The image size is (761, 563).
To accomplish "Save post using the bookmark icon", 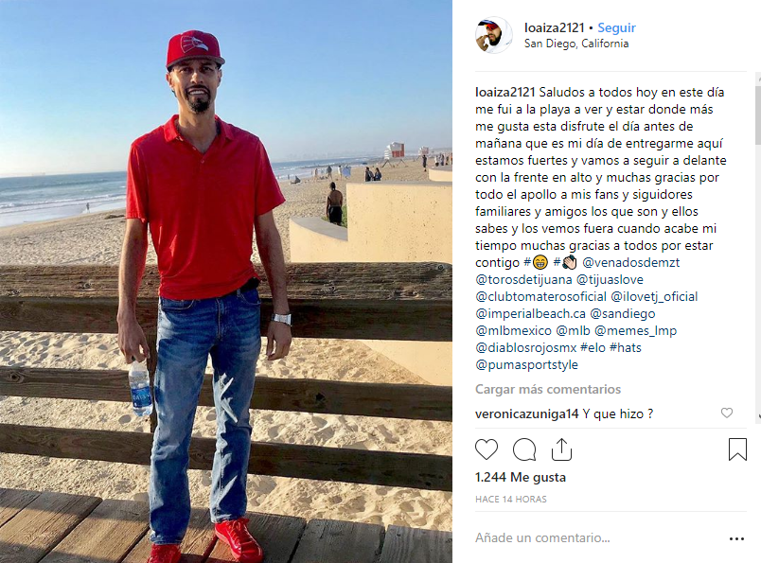I will click(737, 449).
